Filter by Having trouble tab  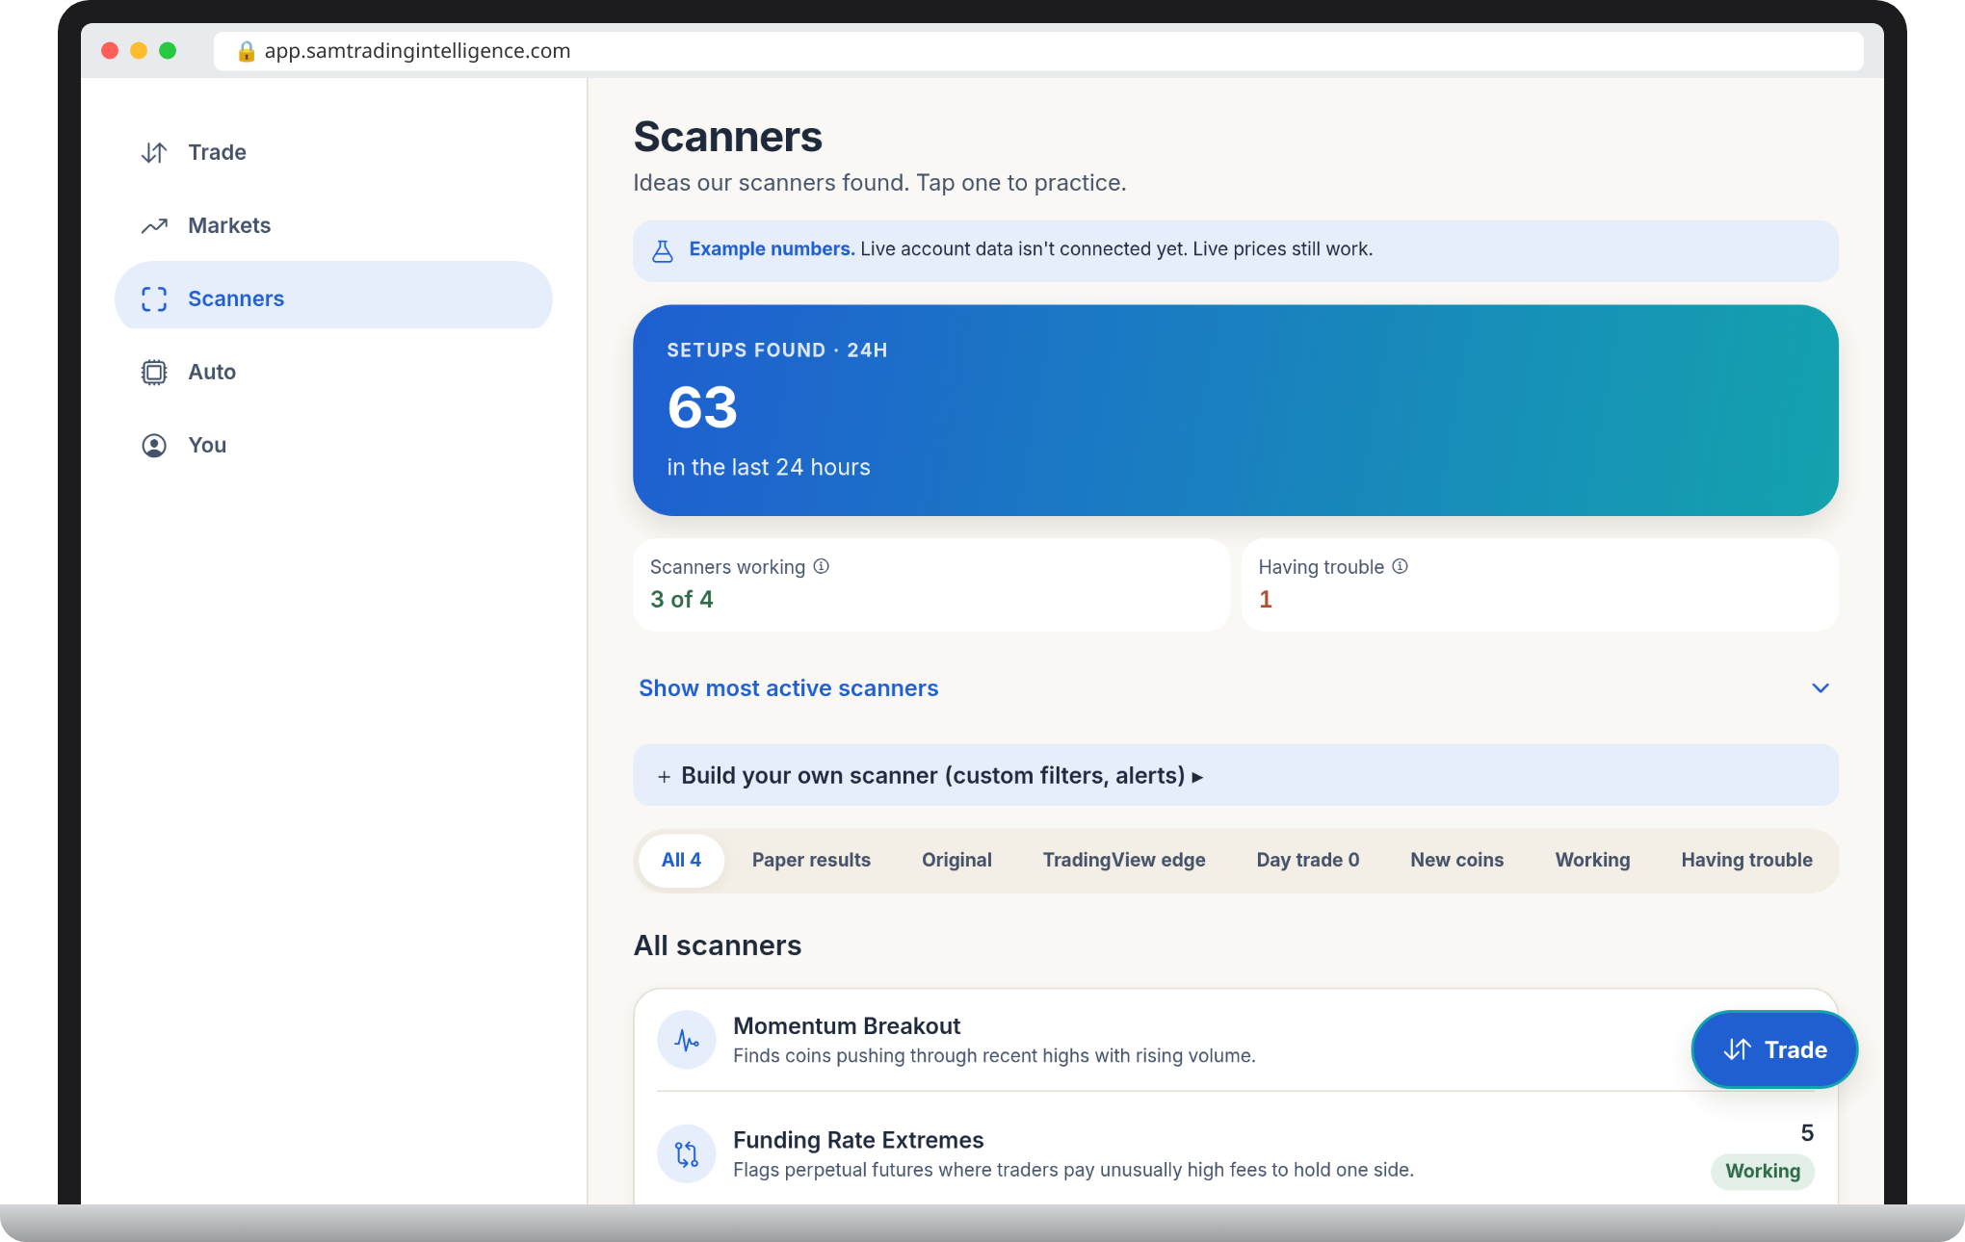pyautogui.click(x=1747, y=860)
